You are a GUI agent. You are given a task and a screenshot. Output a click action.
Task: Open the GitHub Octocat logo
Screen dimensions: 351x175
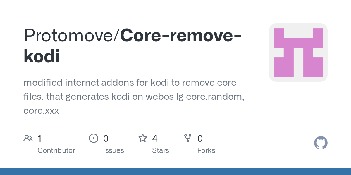(321, 143)
